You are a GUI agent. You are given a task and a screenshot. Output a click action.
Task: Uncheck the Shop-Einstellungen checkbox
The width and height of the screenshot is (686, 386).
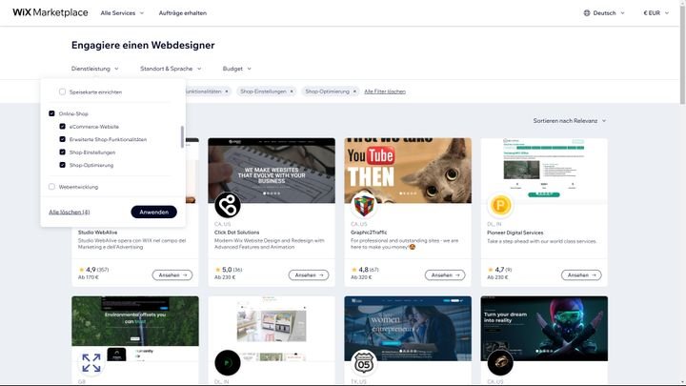tap(62, 152)
